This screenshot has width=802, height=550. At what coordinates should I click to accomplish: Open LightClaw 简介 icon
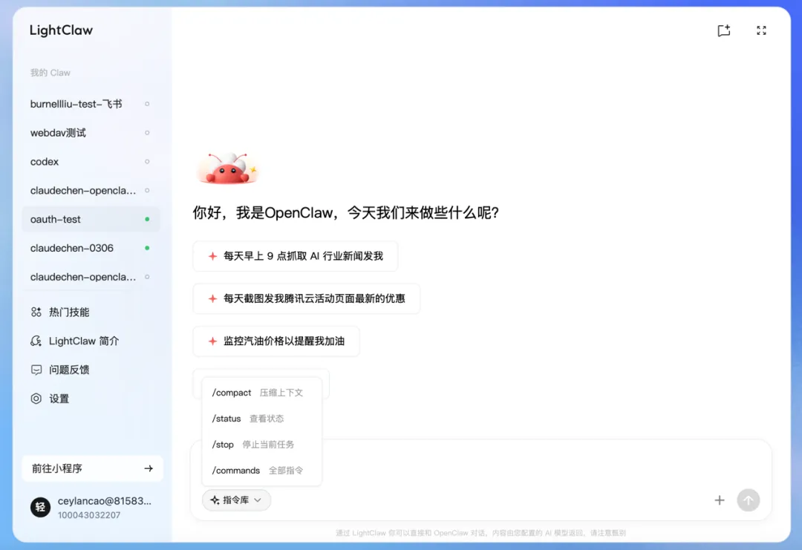tap(36, 341)
